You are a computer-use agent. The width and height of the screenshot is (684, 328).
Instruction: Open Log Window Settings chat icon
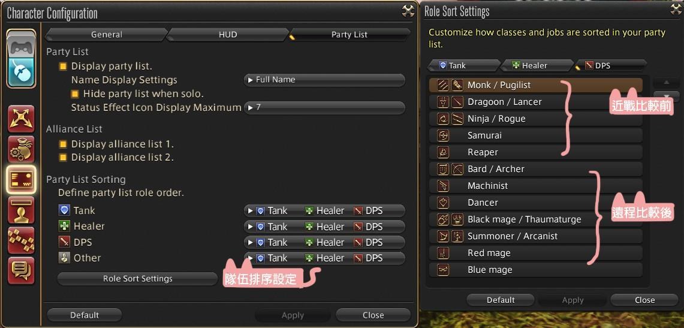(x=22, y=271)
